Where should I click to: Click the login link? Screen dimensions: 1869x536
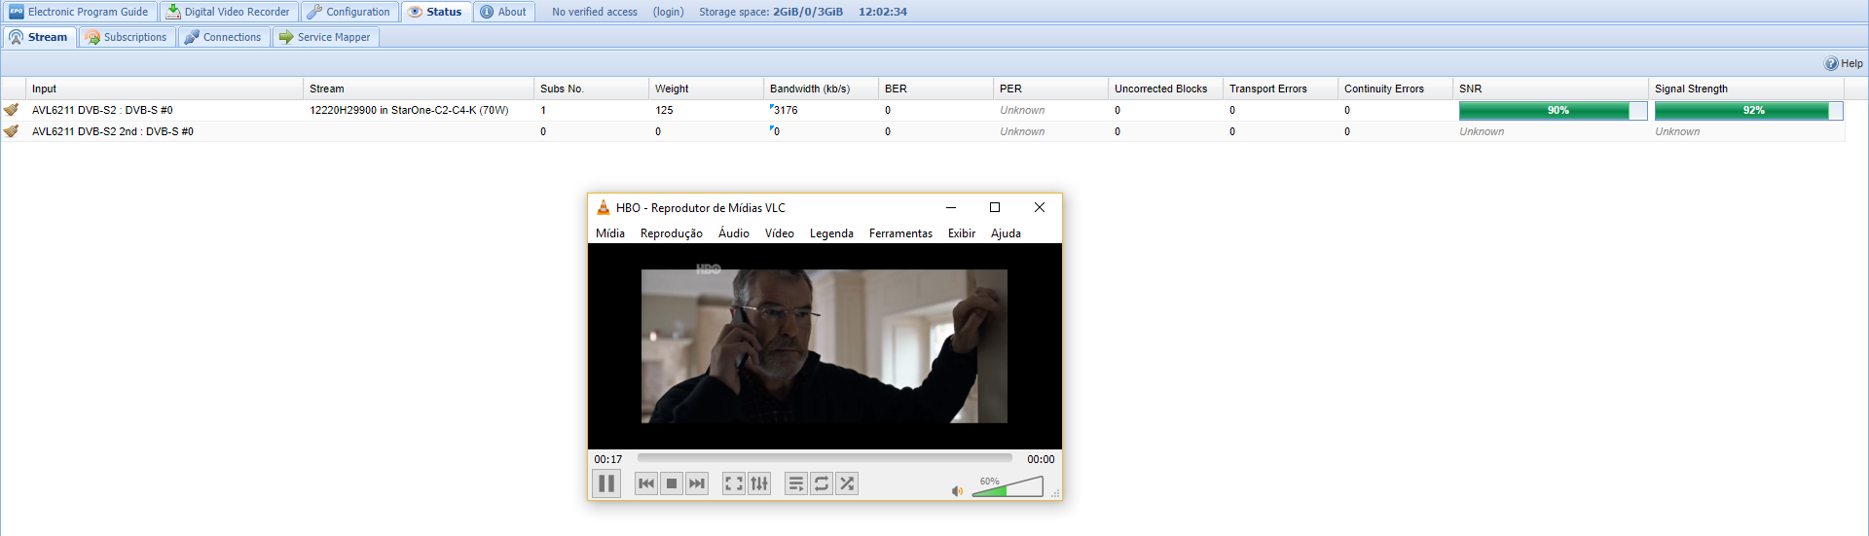[668, 12]
